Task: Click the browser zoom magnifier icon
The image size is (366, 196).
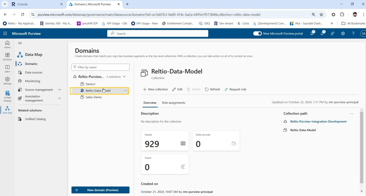Action: [313, 14]
